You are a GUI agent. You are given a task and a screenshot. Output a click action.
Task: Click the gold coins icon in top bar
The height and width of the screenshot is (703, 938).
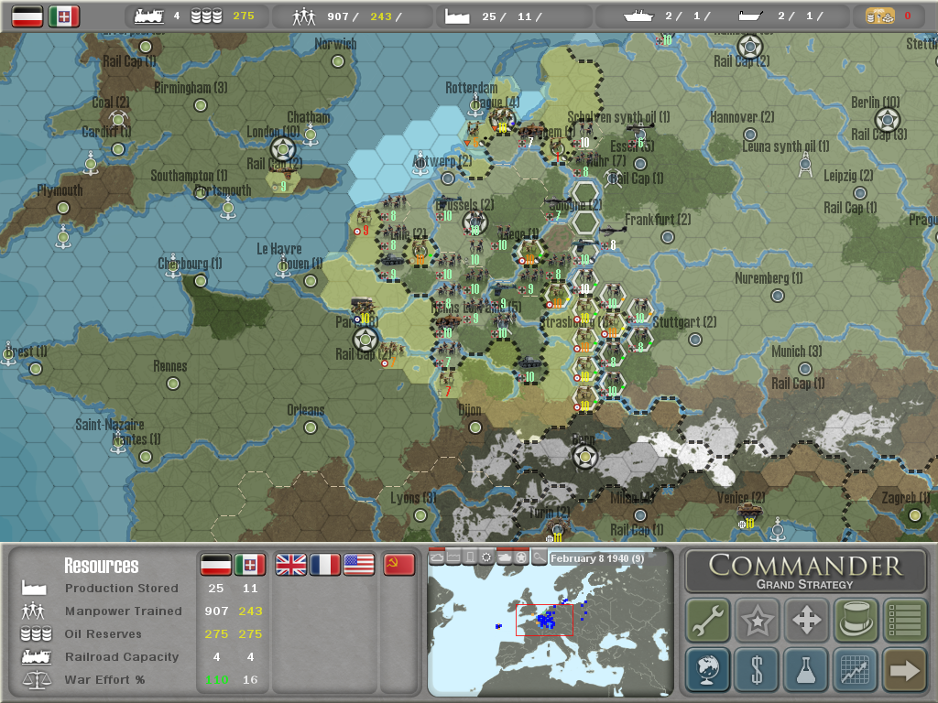pyautogui.click(x=879, y=16)
